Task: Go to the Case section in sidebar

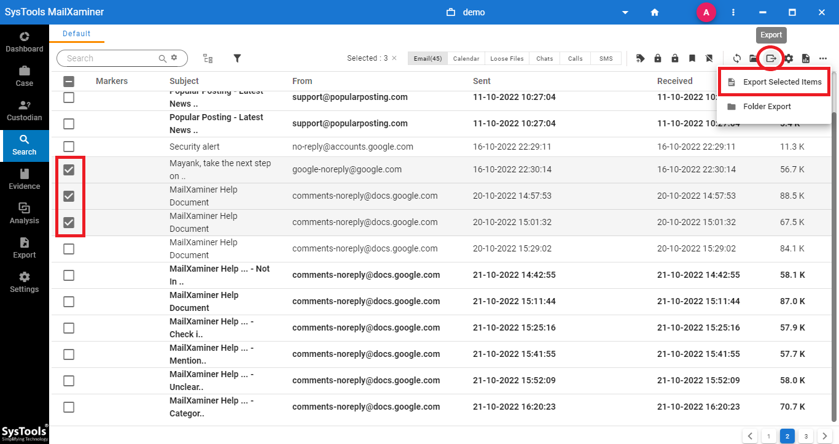Action: pos(25,76)
